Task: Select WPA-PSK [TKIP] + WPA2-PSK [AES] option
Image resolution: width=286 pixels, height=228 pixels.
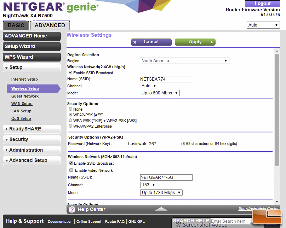Action: (x=70, y=120)
